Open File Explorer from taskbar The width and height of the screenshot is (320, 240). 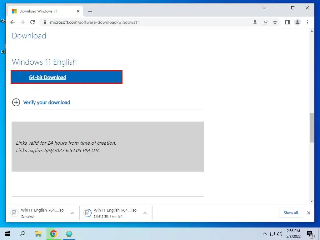click(x=38, y=234)
